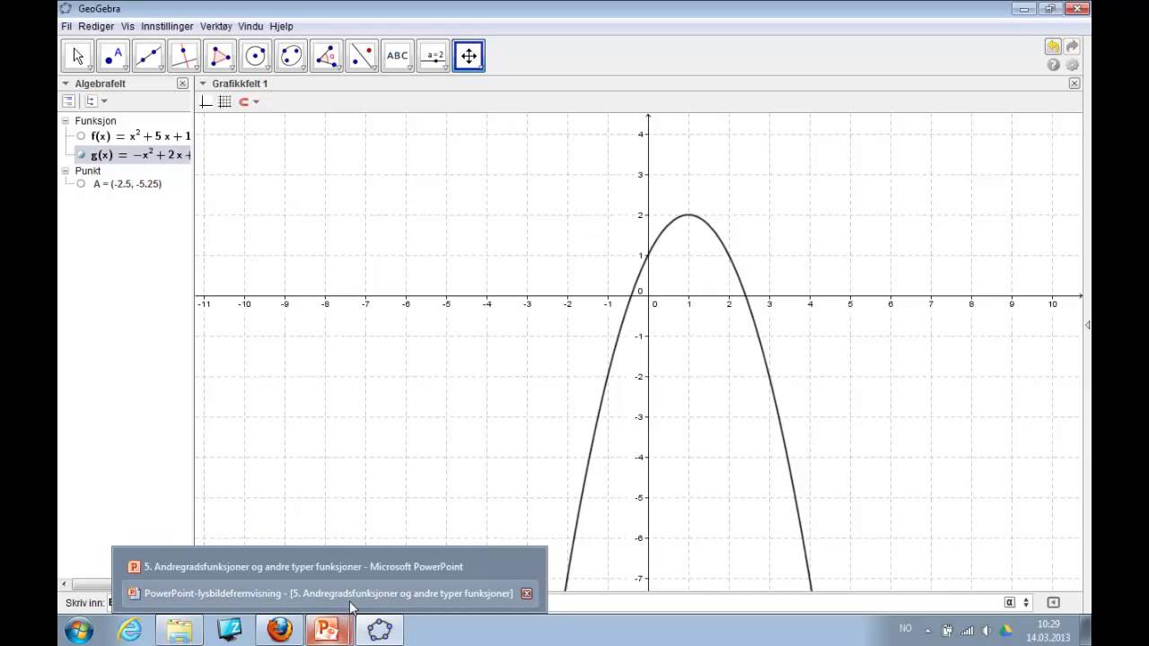Screen dimensions: 1149x646
Task: Click the parabola curve in Grafikkfelt
Action: 689,214
